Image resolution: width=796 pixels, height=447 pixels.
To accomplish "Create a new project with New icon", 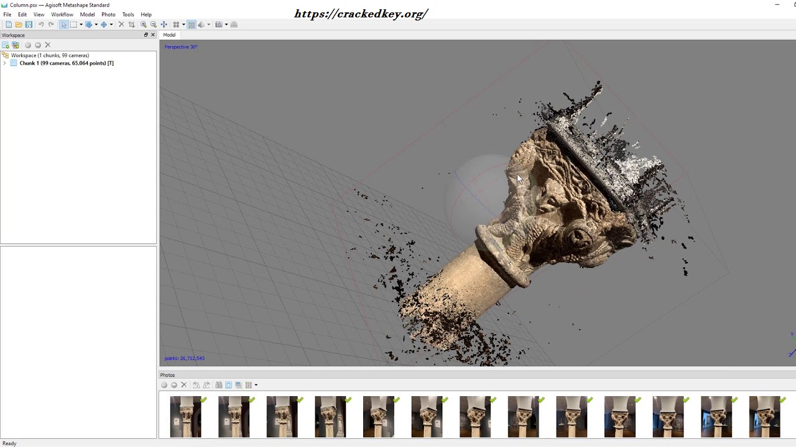I will pyautogui.click(x=9, y=24).
